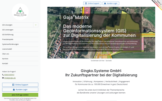Click the info@gingko.de email link
This screenshot has height=101, width=162.
tap(10, 78)
